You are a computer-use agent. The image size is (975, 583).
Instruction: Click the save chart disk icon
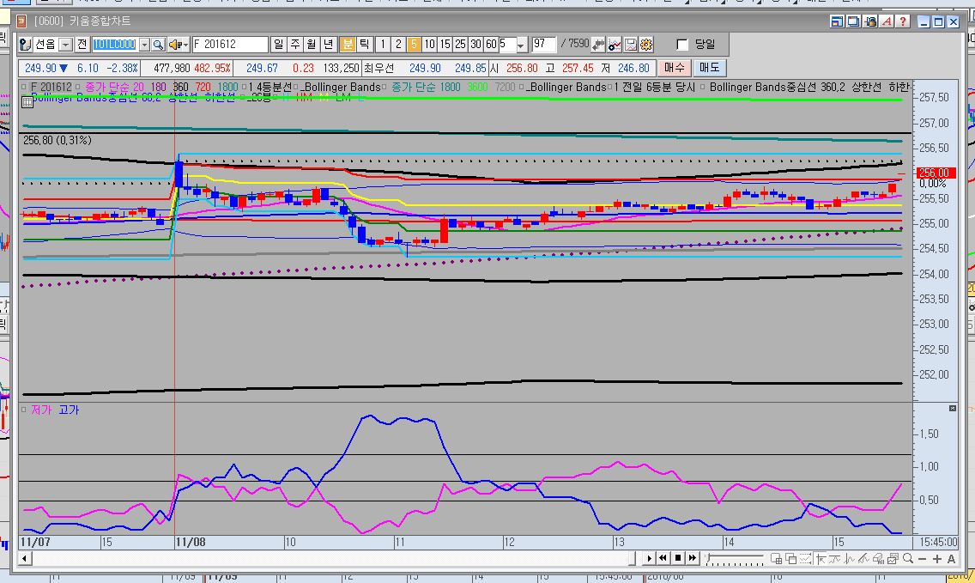tap(631, 45)
